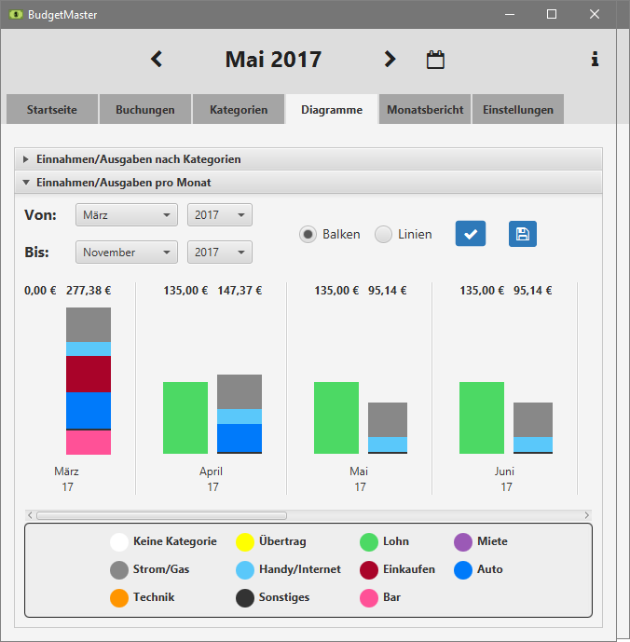Click the BudgetMaster app icon in title bar

pos(16,15)
